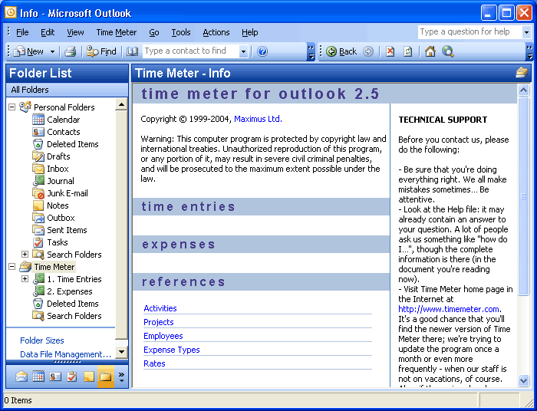This screenshot has height=411, width=537.
Task: Select the Sent Items folder
Action: tap(68, 230)
